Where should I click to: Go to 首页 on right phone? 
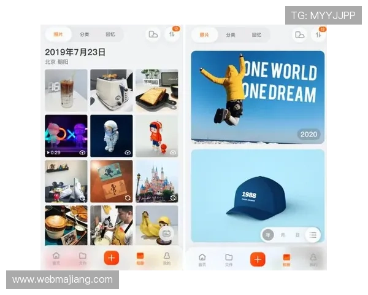coord(202,260)
